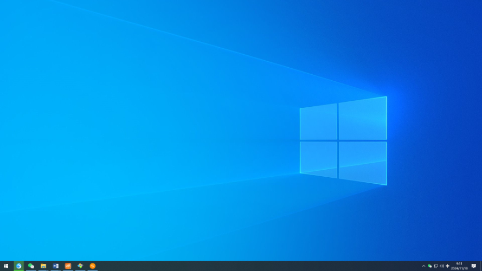This screenshot has height=271, width=482.
Task: Open the colorful diamond app on the taskbar
Action: pos(80,266)
